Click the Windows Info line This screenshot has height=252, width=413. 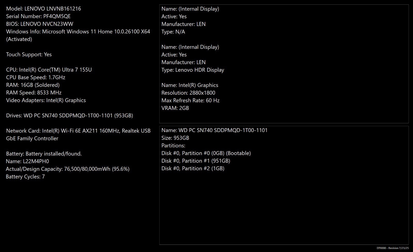78,35
